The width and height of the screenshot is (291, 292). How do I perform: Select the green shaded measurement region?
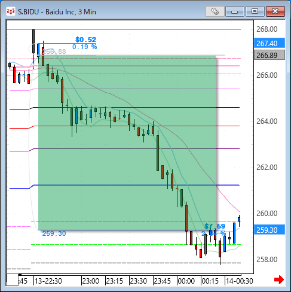pyautogui.click(x=127, y=143)
